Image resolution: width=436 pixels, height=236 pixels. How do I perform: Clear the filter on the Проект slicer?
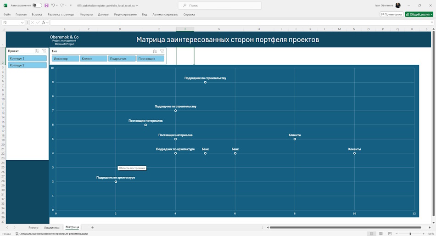[44, 51]
